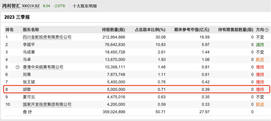Open 国家开发投资集团有限公司 shareholder link
271x121 pixels.
[x=47, y=104]
